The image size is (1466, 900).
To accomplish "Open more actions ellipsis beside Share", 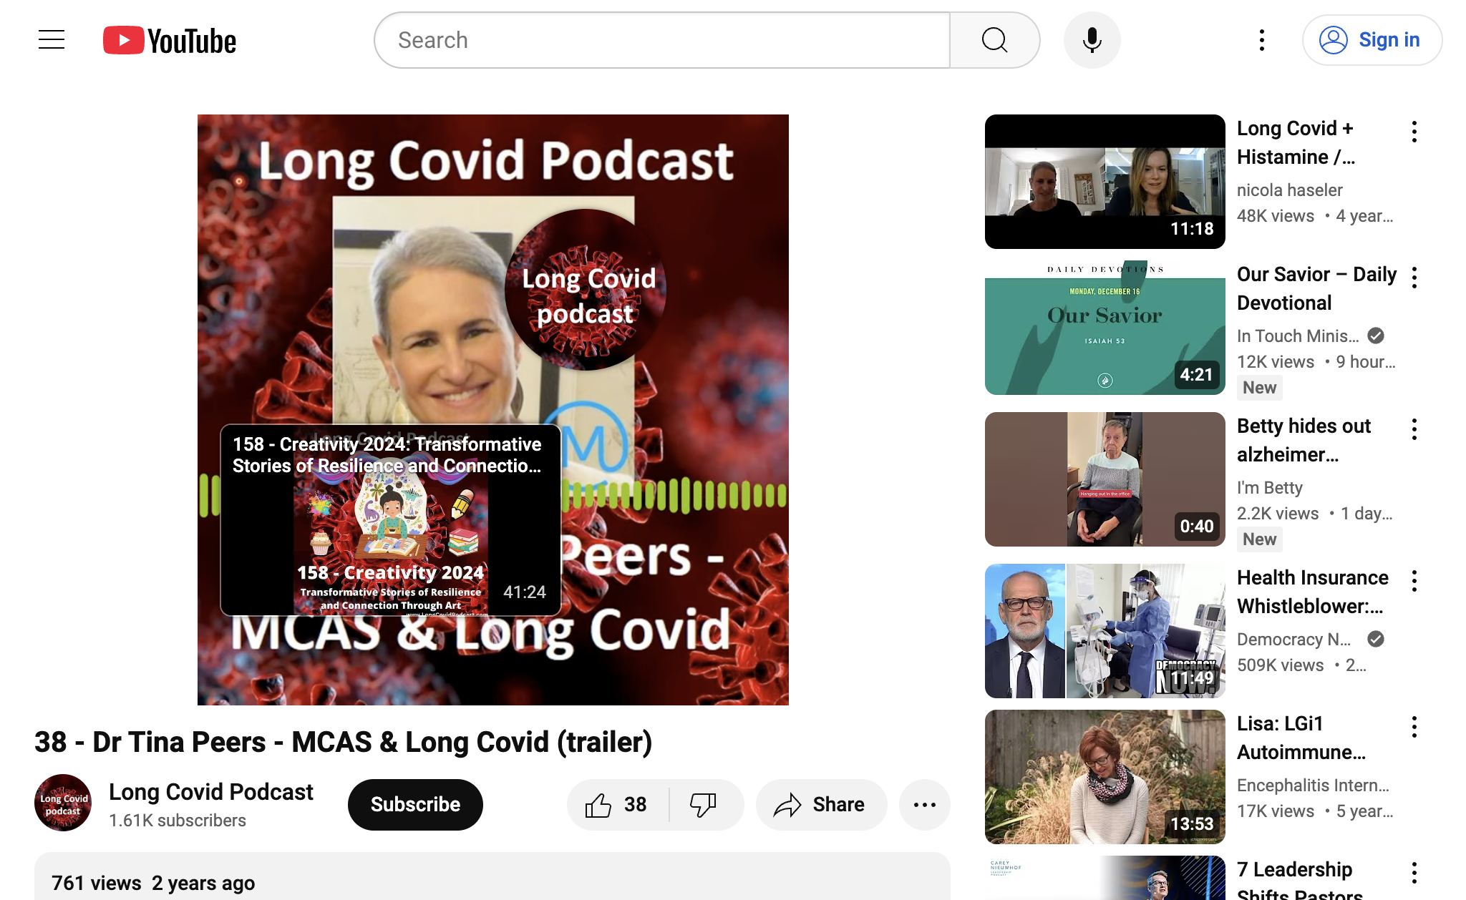I will pyautogui.click(x=925, y=805).
